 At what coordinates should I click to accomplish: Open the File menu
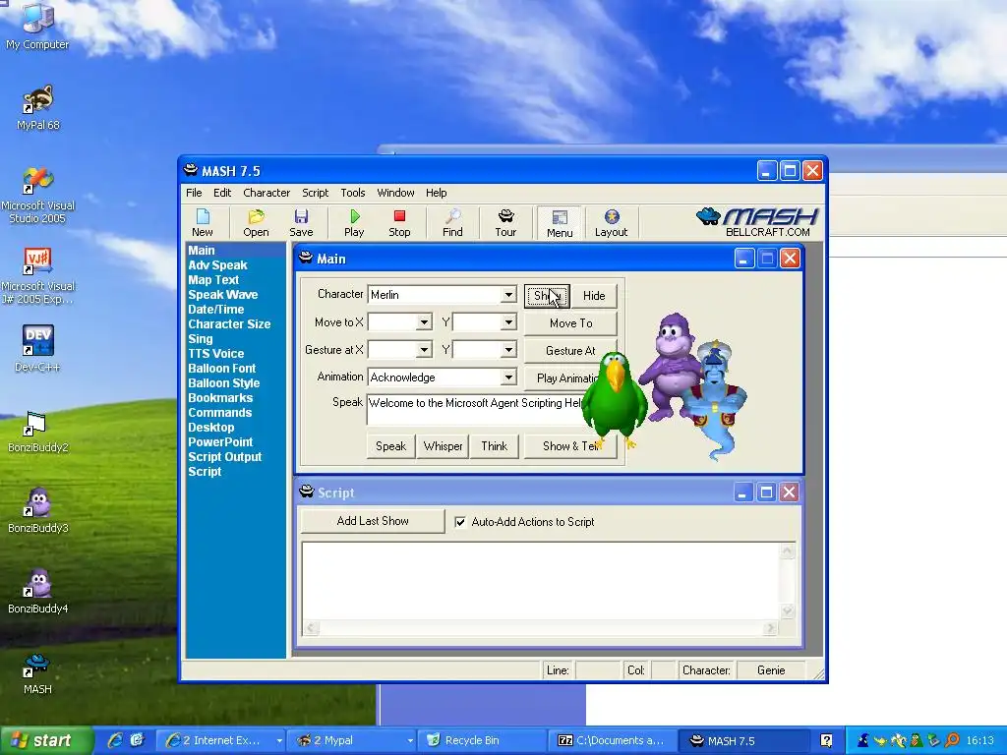pyautogui.click(x=194, y=193)
